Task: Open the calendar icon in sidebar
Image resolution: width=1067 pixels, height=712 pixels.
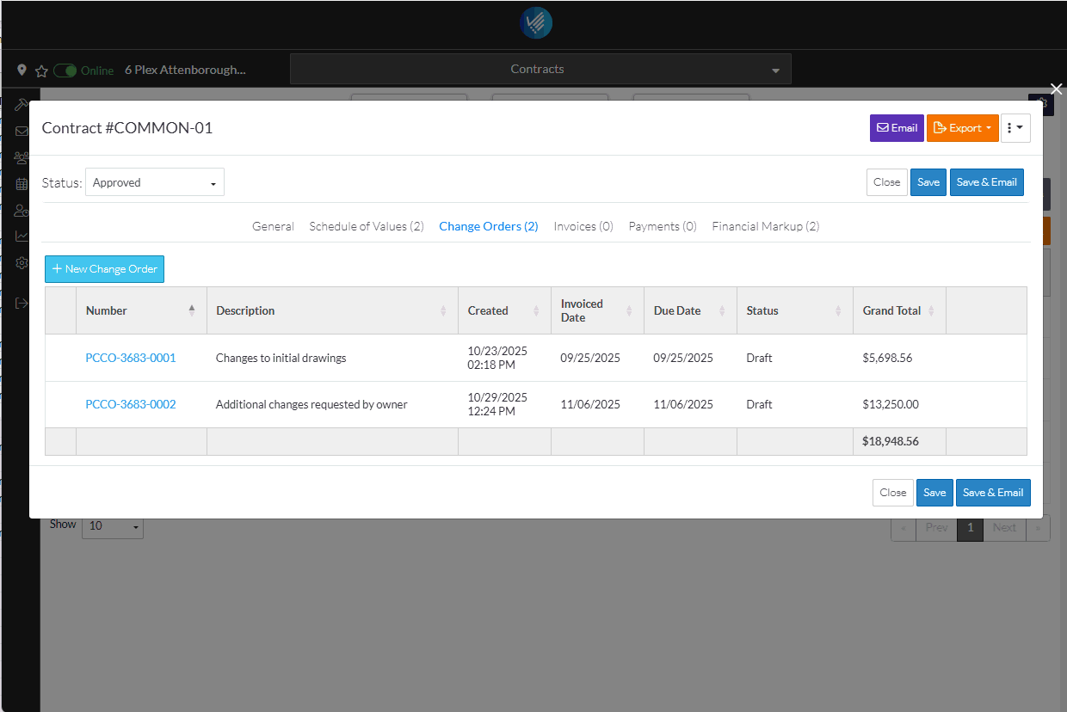Action: 22,184
